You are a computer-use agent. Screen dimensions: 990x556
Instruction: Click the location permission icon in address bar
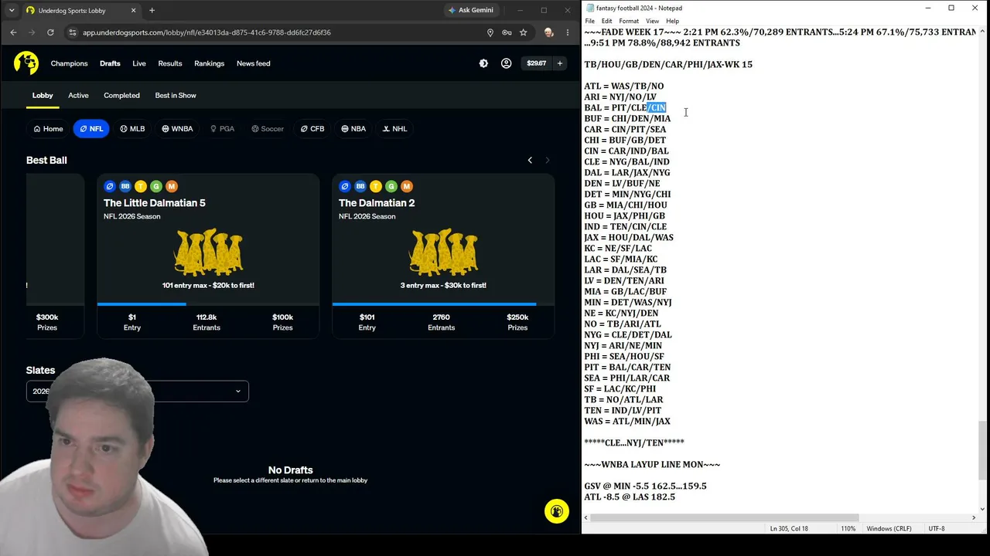(490, 32)
